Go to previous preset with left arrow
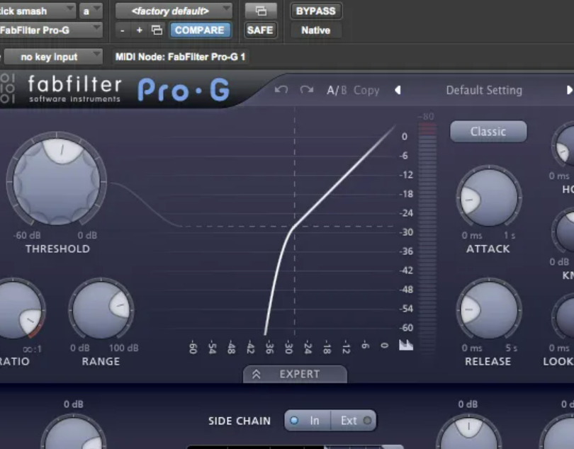This screenshot has width=574, height=449. point(398,90)
